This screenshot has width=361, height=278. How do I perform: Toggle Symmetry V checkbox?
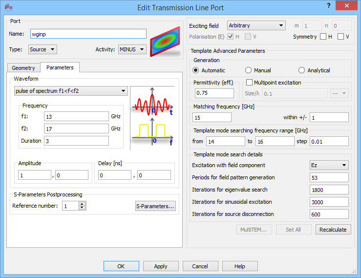pos(341,36)
